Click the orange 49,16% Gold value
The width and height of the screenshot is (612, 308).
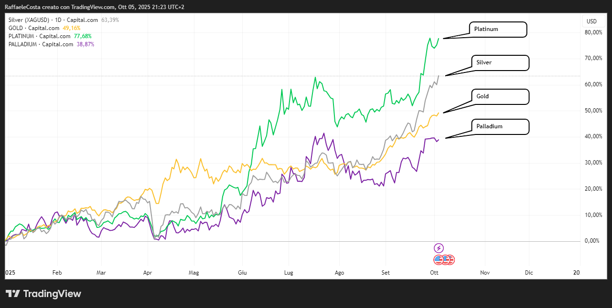[x=72, y=28]
